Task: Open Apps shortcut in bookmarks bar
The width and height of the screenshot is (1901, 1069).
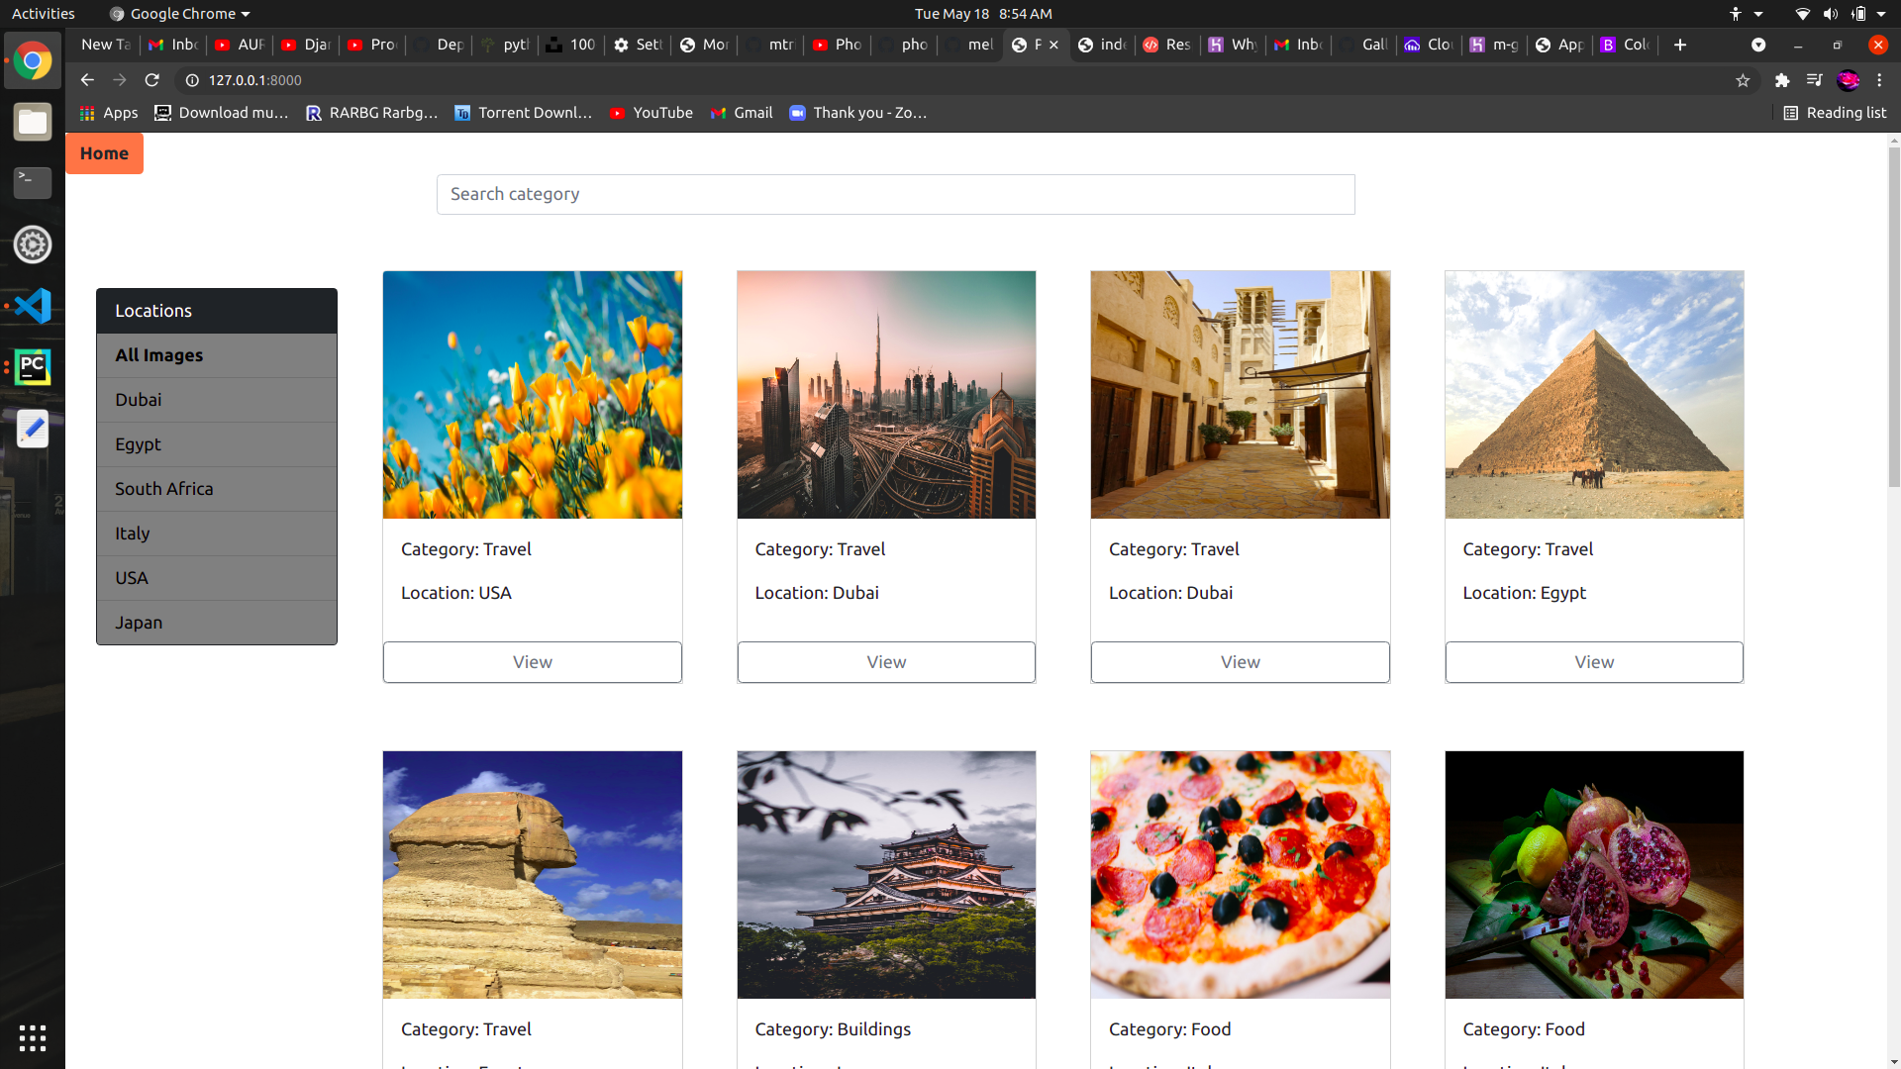Action: (x=109, y=113)
